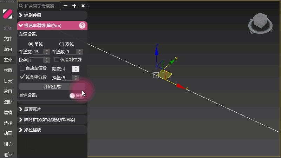Open the 图形 sidebar menu
The height and width of the screenshot is (158, 281).
[x=8, y=102]
